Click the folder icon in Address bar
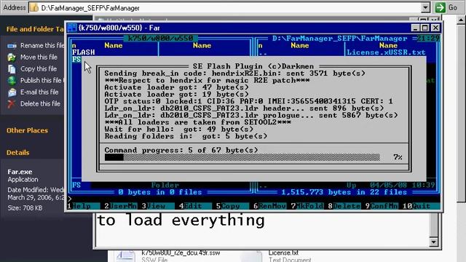Viewport: 466px width, 262px height. coord(34,8)
